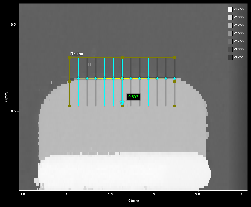Select the region's bottom-center handle

[x=122, y=106]
